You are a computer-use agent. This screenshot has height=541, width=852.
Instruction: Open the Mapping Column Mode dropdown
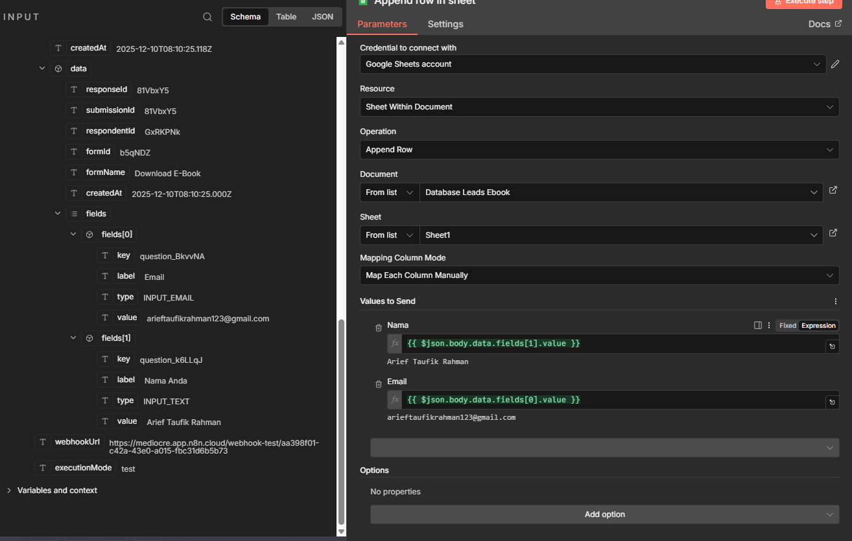coord(599,275)
